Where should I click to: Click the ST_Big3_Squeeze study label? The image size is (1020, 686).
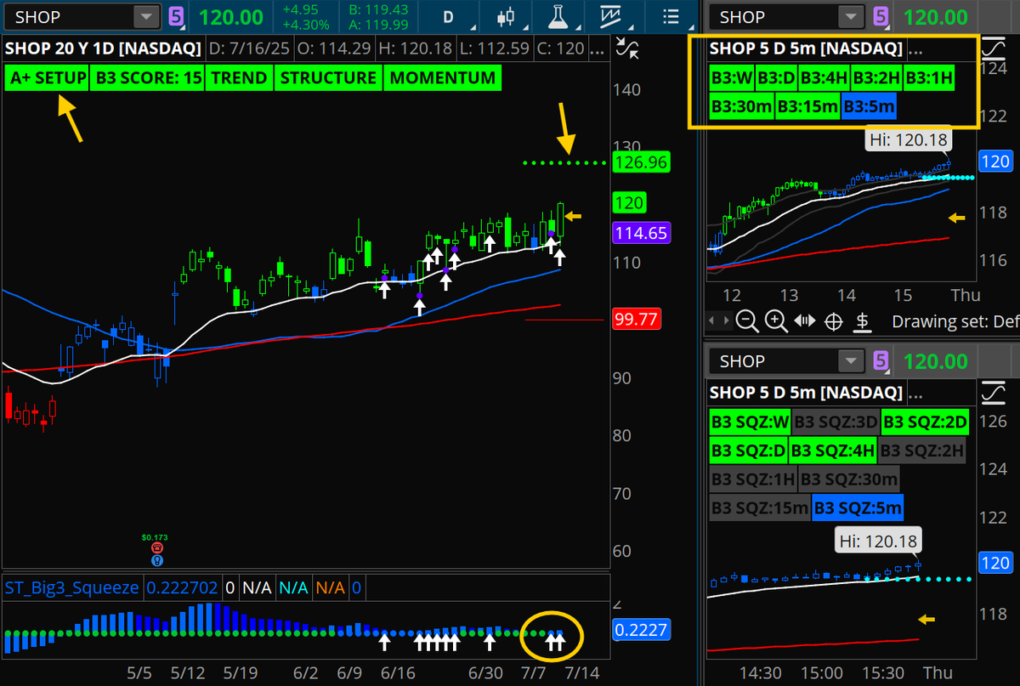[72, 587]
